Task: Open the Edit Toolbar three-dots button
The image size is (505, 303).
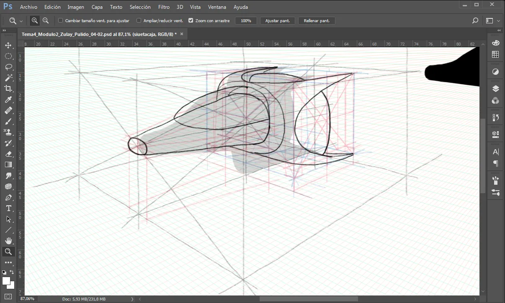Action: (x=8, y=262)
